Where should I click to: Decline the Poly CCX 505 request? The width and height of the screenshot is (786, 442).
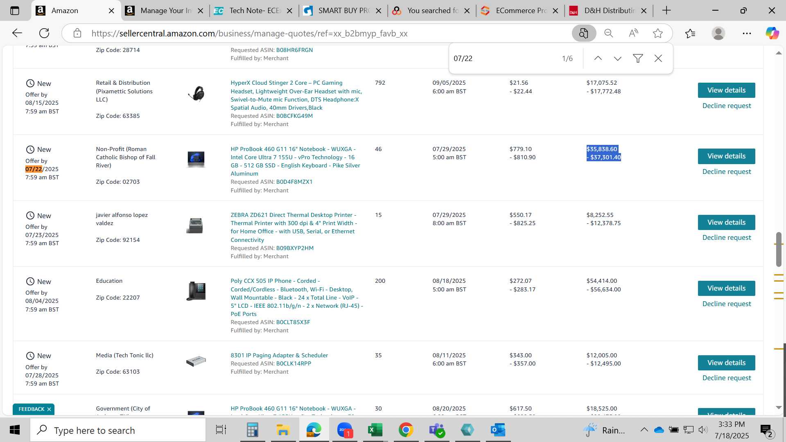tap(727, 304)
